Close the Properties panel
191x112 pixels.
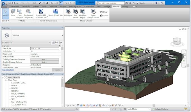point(62,28)
